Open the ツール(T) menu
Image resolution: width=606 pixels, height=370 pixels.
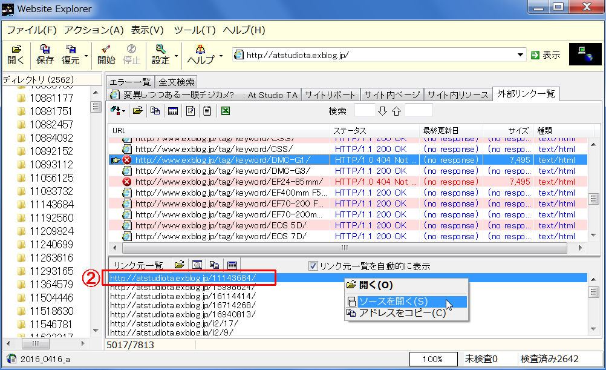pos(194,30)
